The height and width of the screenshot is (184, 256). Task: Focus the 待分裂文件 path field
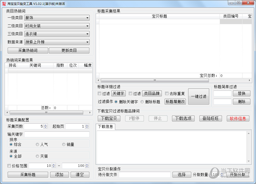click(x=145, y=175)
